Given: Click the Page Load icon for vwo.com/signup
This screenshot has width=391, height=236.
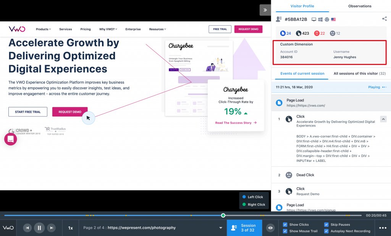Looking at the screenshot, I should point(279,207).
